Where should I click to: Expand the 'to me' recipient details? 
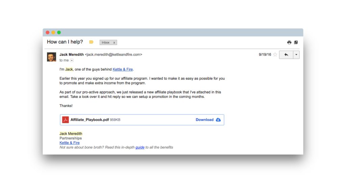[72, 60]
